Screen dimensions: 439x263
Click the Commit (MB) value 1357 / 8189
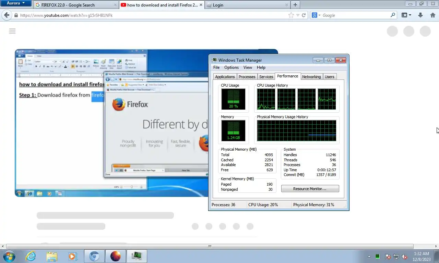(325, 175)
